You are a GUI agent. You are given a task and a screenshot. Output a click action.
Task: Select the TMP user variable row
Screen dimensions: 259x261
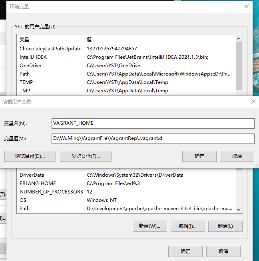[x=126, y=91]
